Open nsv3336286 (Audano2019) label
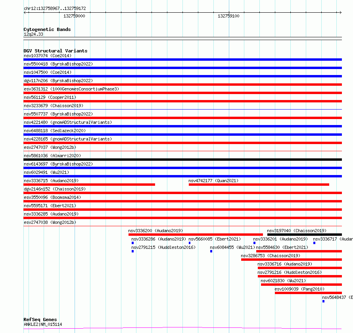Screen dimensions: 353x333 pos(159,239)
